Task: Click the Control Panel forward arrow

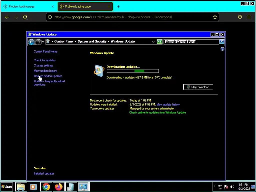Action: tap(38, 42)
